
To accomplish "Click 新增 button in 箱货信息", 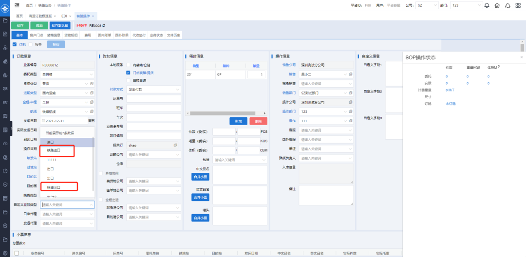I will 238,121.
